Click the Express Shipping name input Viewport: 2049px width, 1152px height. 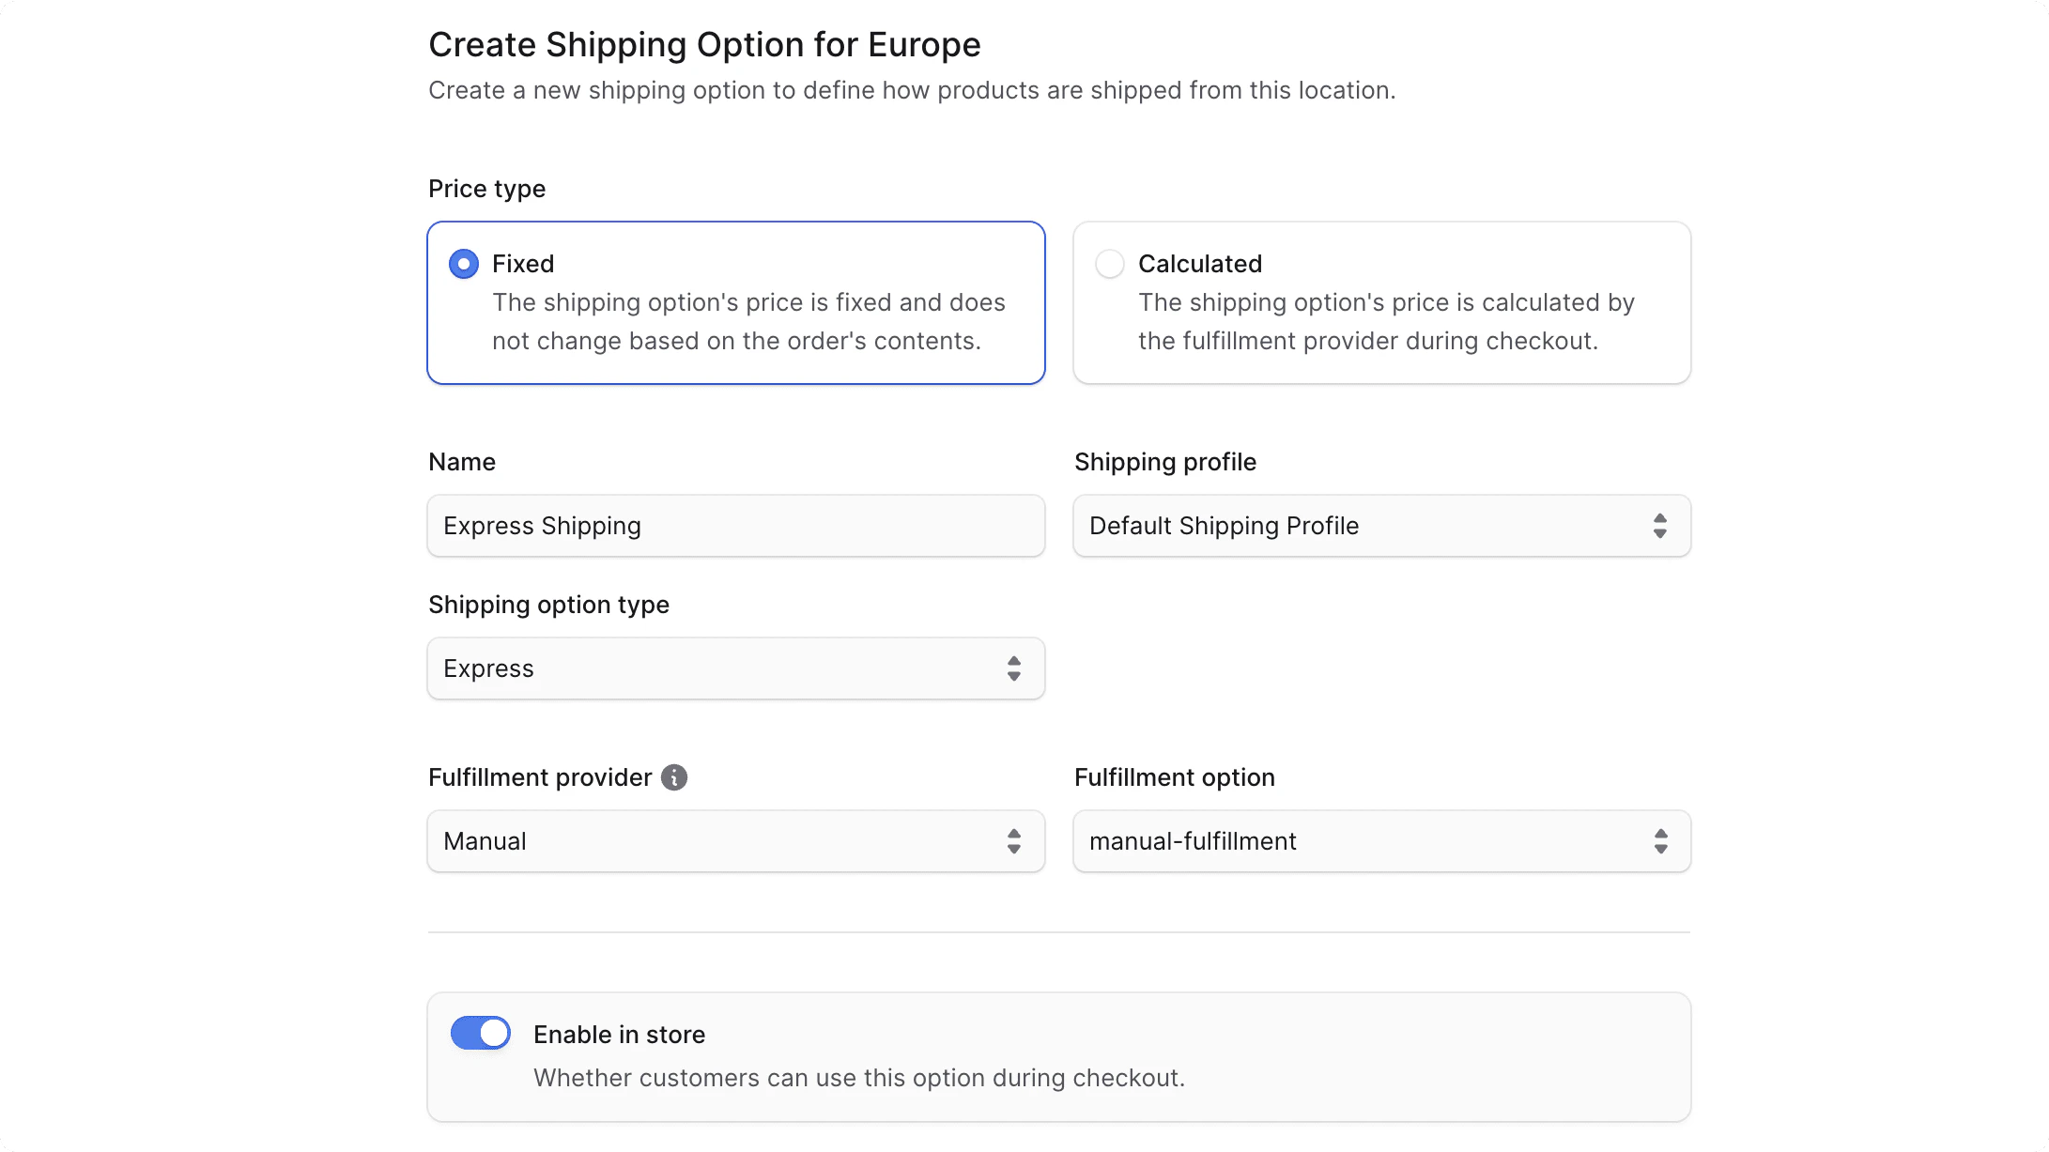(735, 526)
